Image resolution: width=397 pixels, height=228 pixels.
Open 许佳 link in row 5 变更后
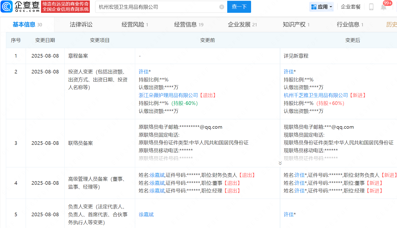(289, 215)
